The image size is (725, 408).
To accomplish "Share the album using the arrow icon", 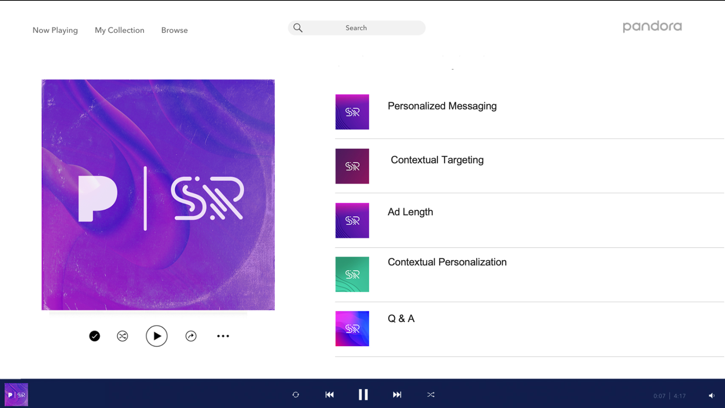I will 191,336.
